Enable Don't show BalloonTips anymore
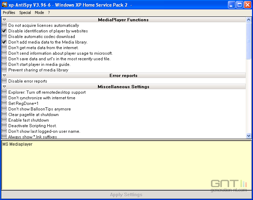Screen dimensions: 253x200 [x=4, y=109]
